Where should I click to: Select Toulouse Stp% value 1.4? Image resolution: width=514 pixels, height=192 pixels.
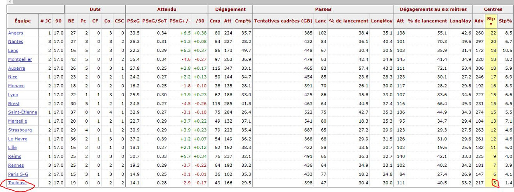pyautogui.click(x=508, y=183)
